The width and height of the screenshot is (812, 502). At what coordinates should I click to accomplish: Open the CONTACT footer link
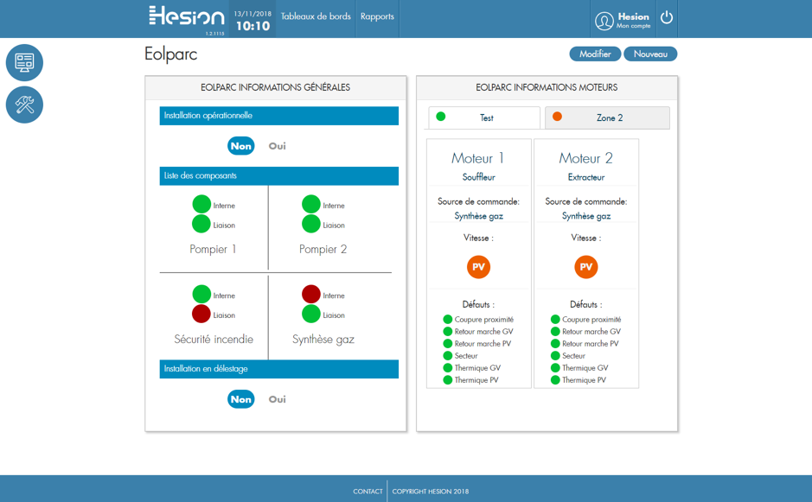pyautogui.click(x=368, y=491)
